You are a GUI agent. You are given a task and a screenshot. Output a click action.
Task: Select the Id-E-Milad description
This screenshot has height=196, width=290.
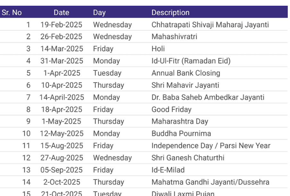(x=168, y=170)
